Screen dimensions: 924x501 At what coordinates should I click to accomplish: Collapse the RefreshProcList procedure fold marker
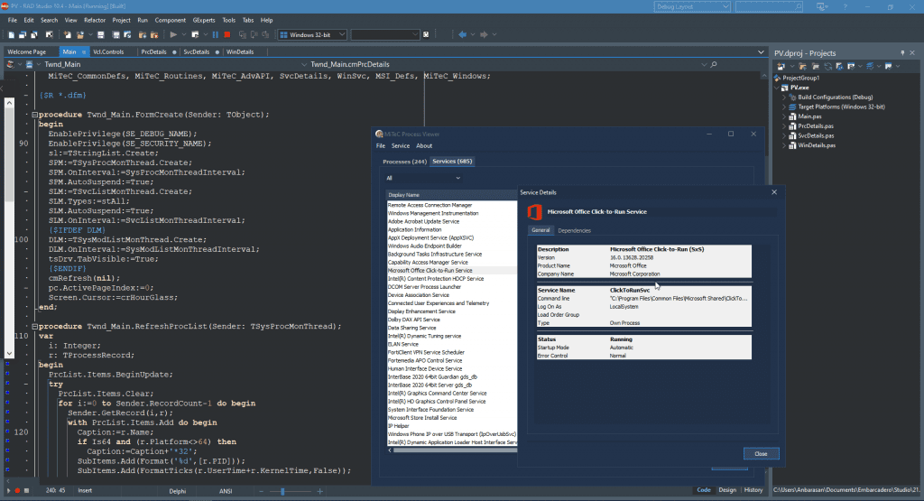(x=35, y=327)
